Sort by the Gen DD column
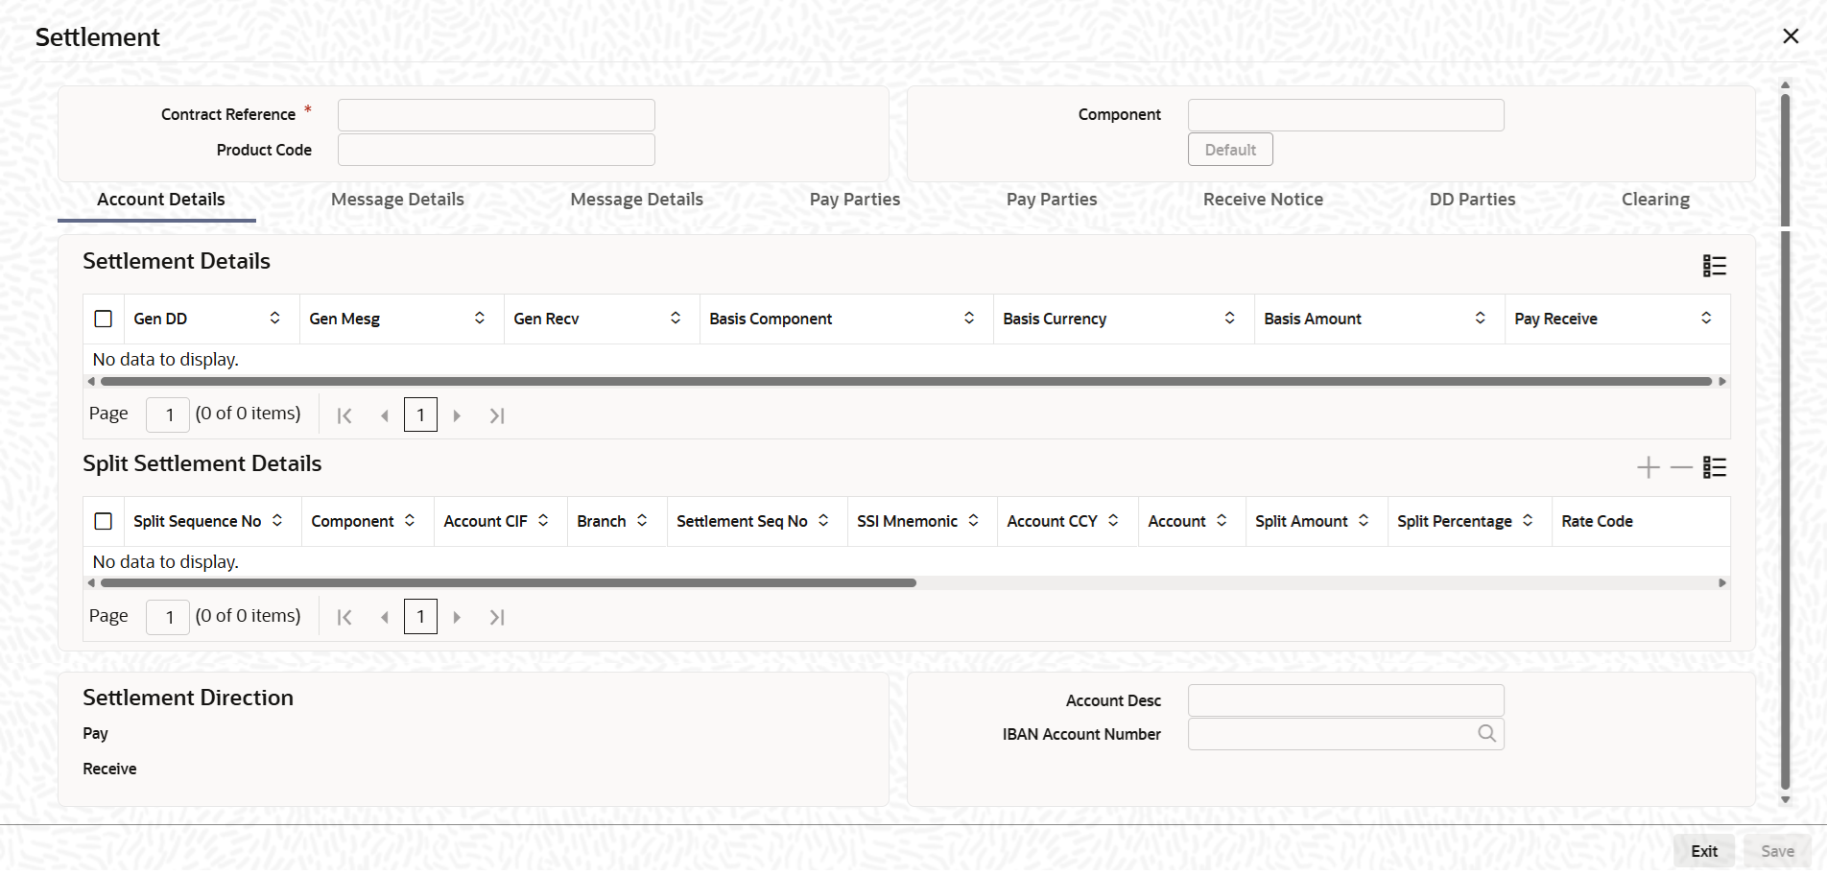Viewport: 1827px width, 876px height. pos(275,318)
